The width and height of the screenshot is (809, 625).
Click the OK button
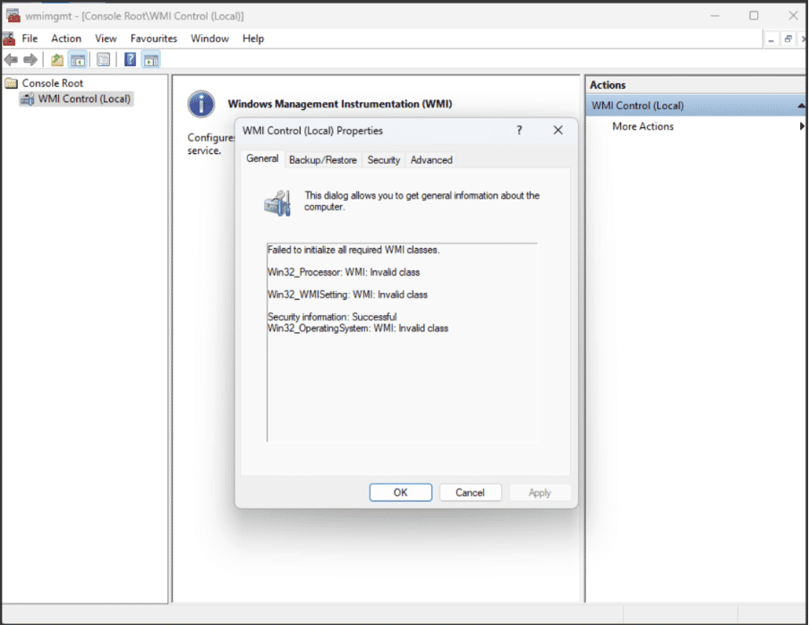pyautogui.click(x=400, y=492)
